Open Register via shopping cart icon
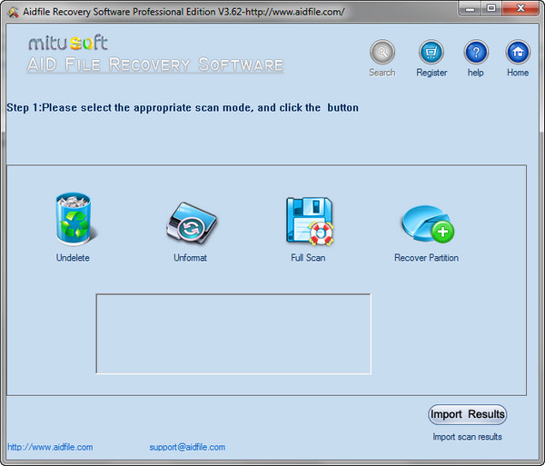Image resolution: width=545 pixels, height=466 pixels. click(x=431, y=52)
